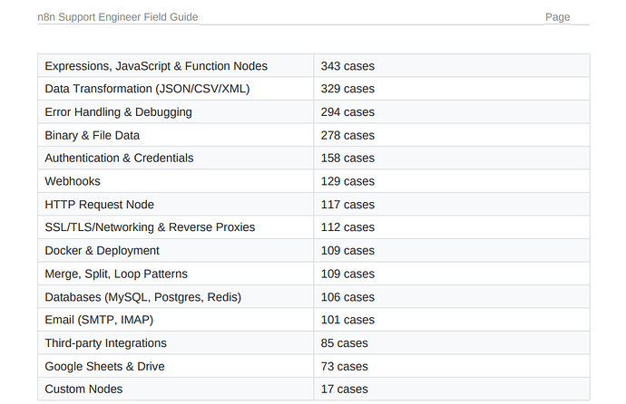Click the "Third-party Integrations" row label
The image size is (626, 404).
click(105, 343)
